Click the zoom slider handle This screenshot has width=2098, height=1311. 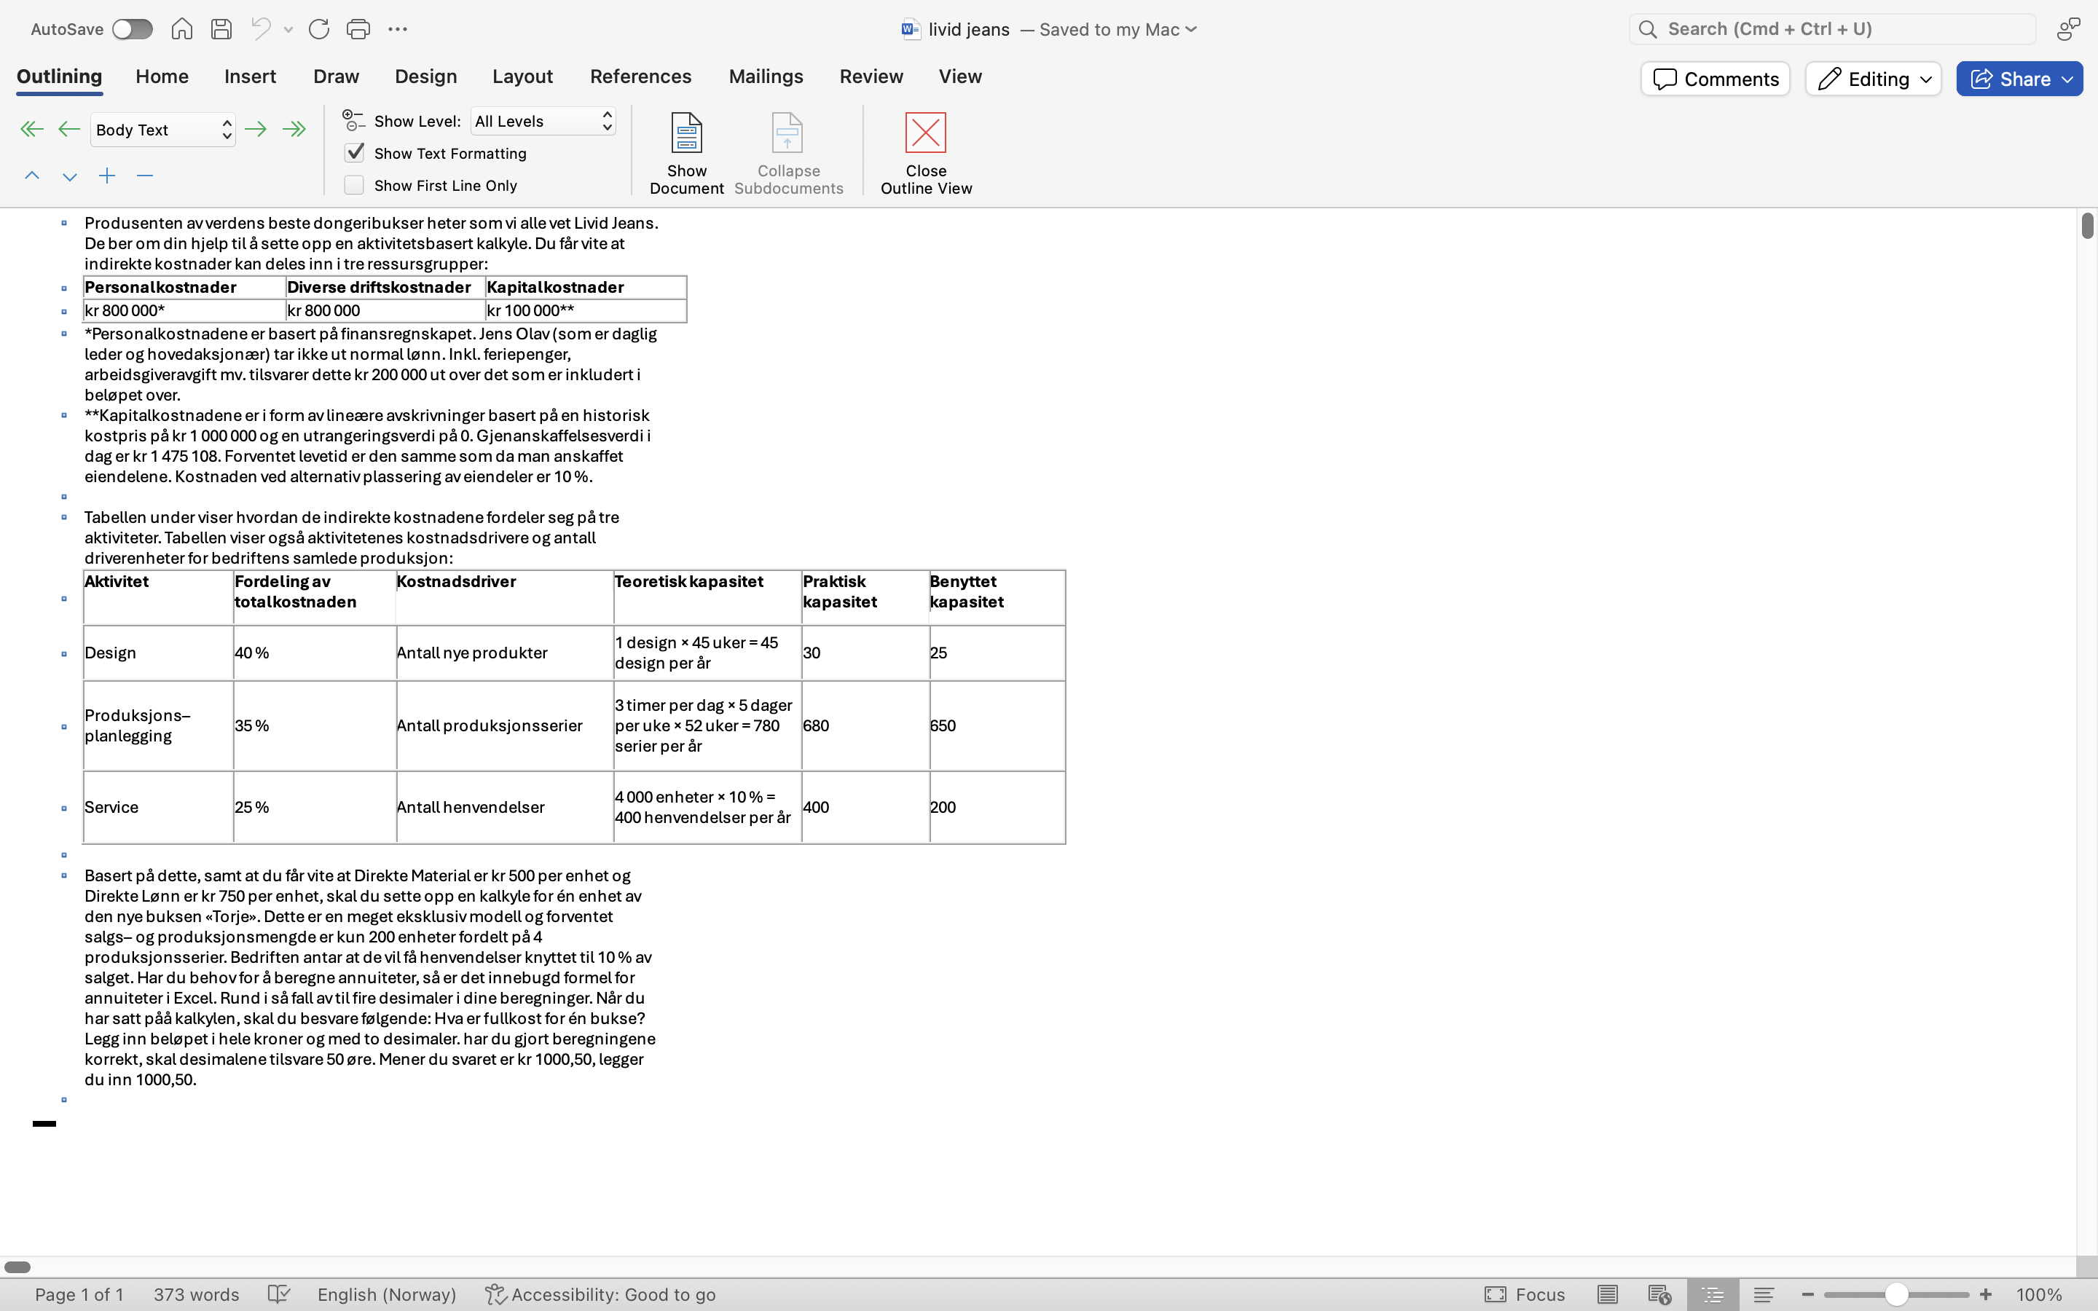1896,1294
